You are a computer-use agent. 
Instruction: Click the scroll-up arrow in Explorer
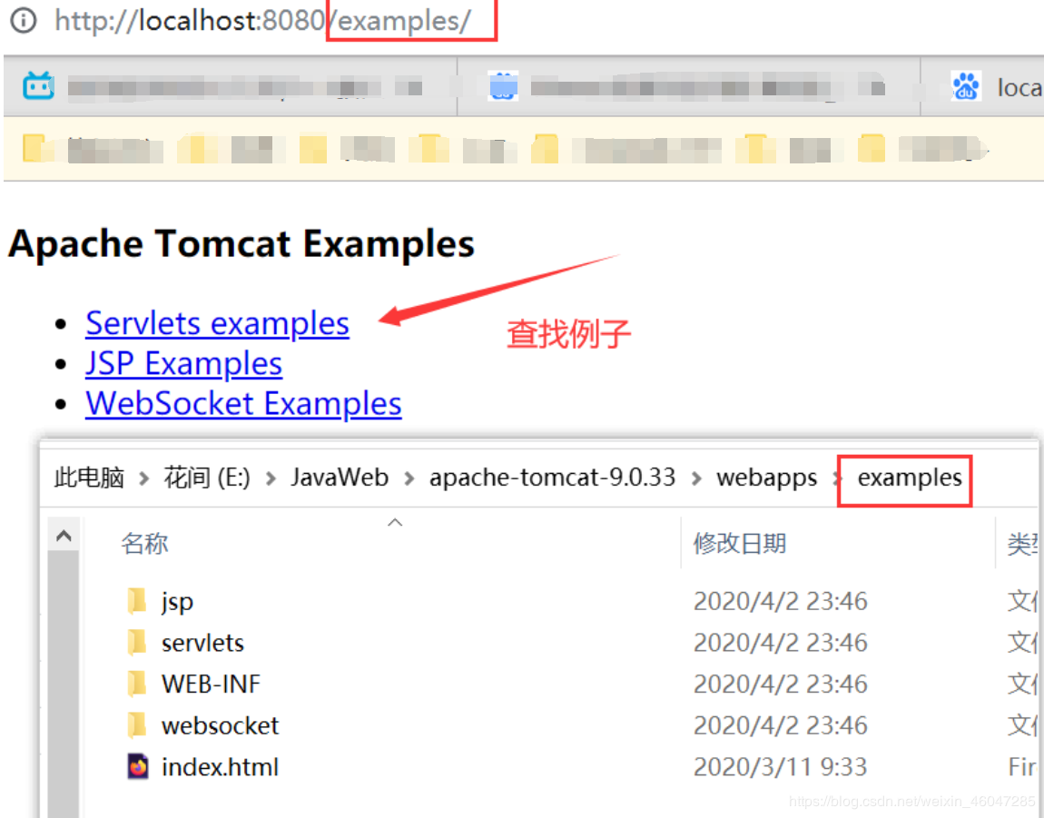tap(64, 536)
